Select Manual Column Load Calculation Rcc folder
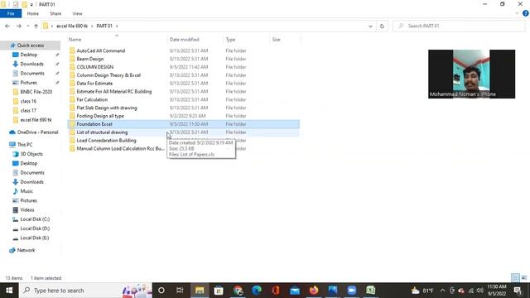Image resolution: width=530 pixels, height=298 pixels. click(x=120, y=149)
